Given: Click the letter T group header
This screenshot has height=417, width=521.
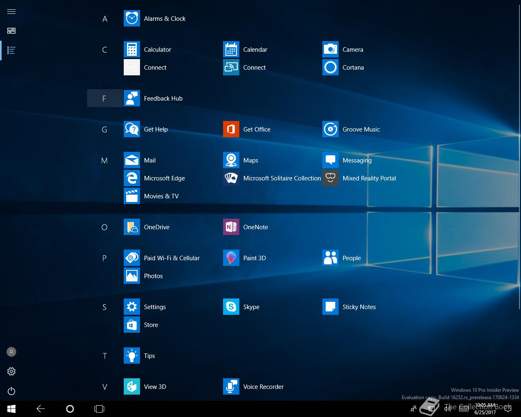Looking at the screenshot, I should [x=105, y=356].
